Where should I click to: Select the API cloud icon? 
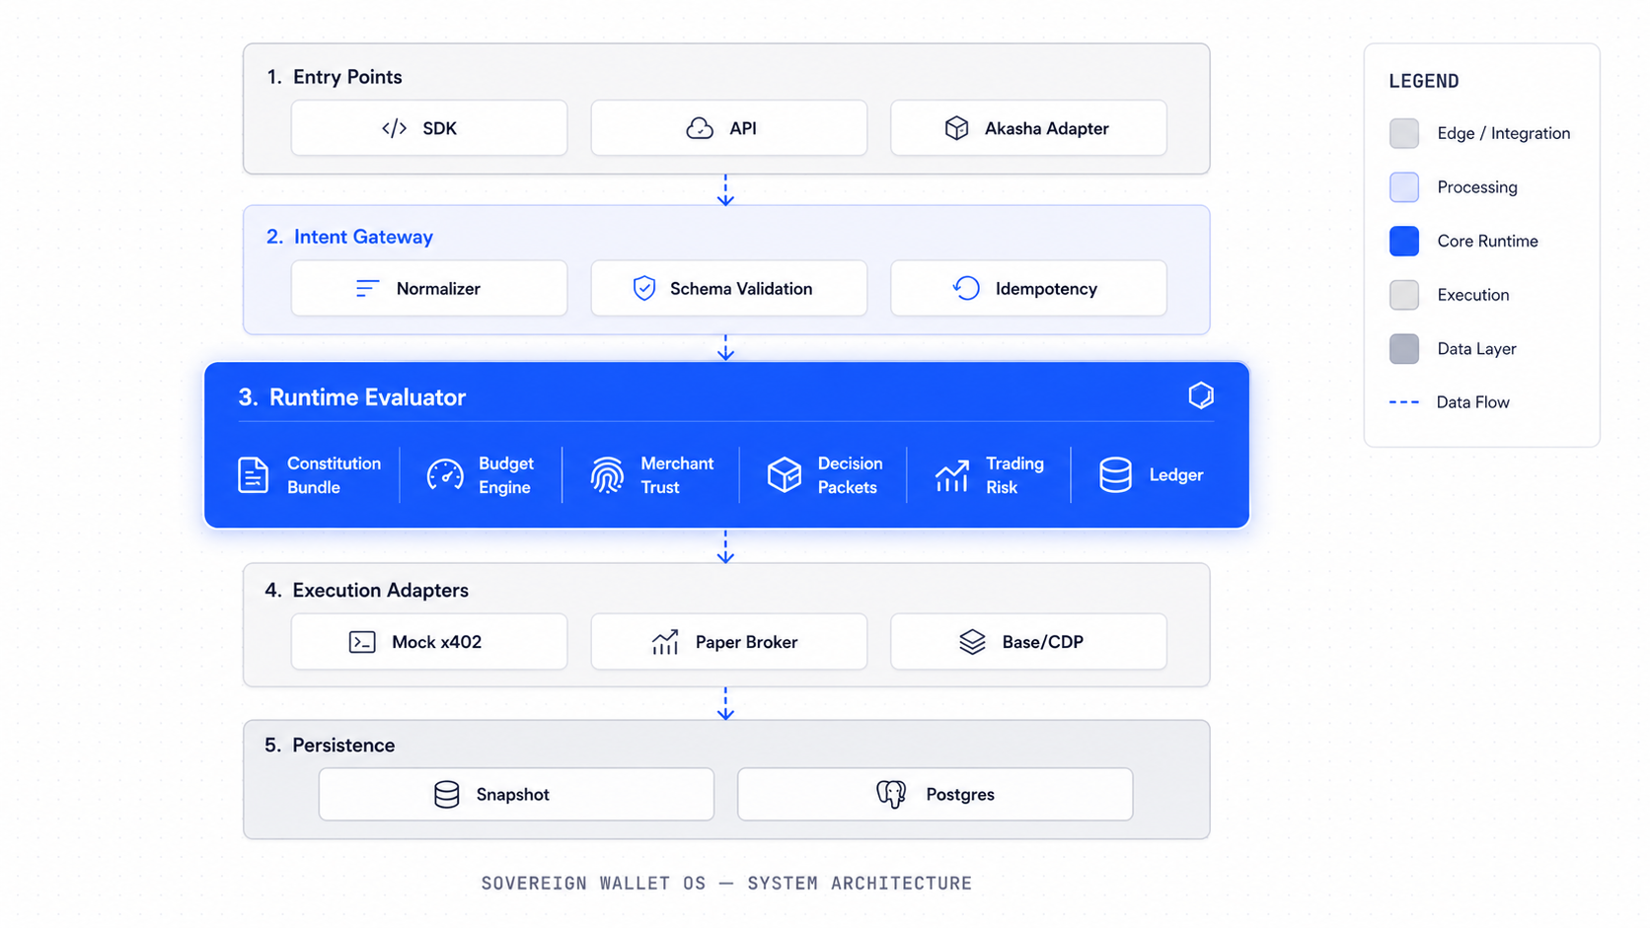(x=700, y=127)
